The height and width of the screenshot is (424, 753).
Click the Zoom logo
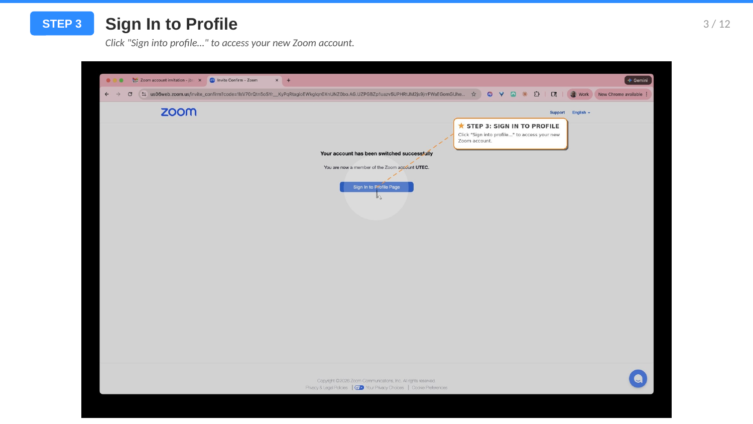(179, 112)
